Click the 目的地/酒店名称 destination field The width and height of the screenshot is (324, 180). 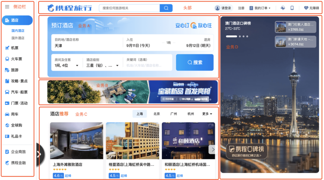pyautogui.click(x=87, y=43)
